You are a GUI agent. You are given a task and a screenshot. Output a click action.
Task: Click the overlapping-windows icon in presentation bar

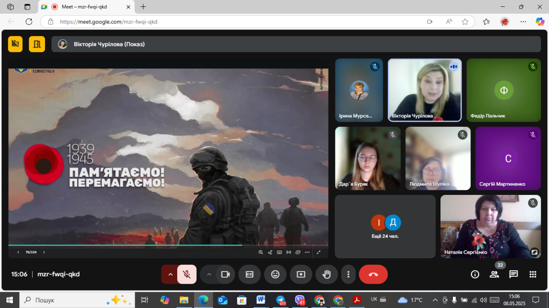pos(298,252)
